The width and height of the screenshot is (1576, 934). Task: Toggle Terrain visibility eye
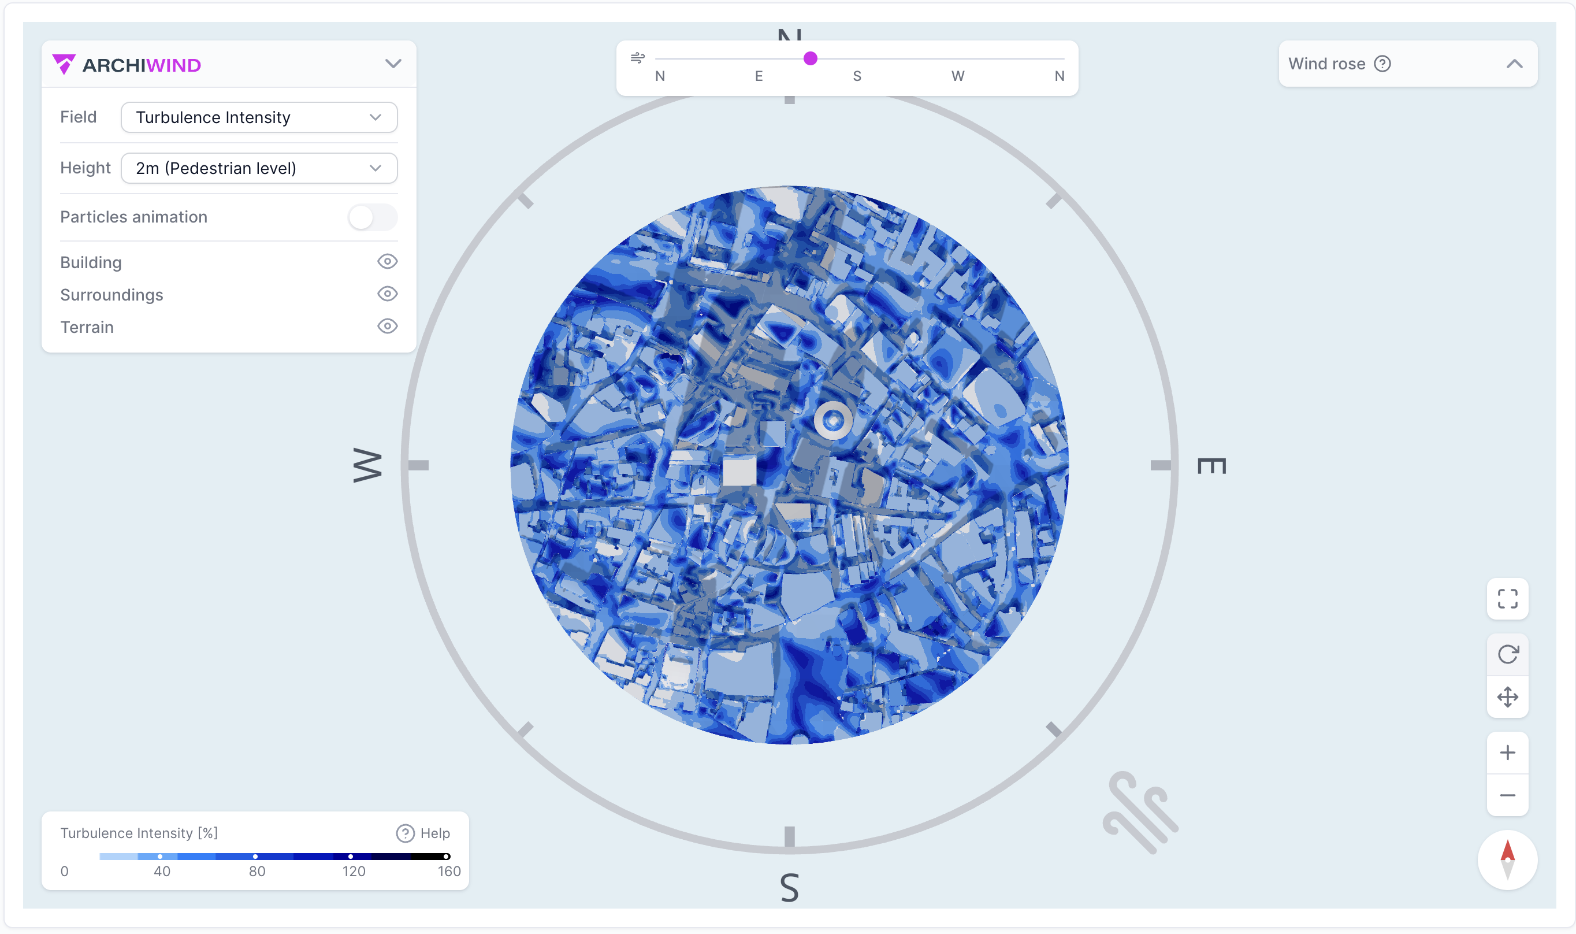[x=386, y=326]
